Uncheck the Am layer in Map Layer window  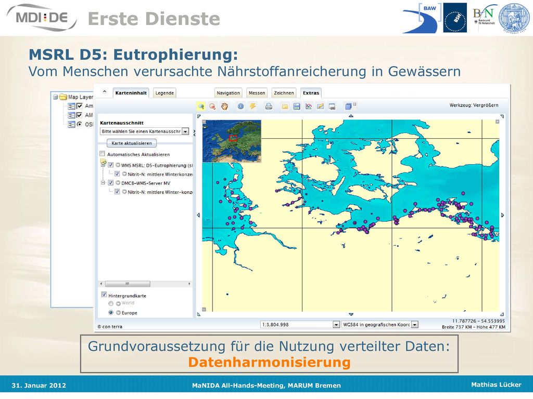pyautogui.click(x=79, y=106)
